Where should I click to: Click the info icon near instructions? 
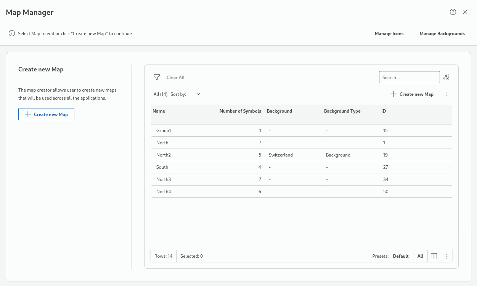pos(12,34)
